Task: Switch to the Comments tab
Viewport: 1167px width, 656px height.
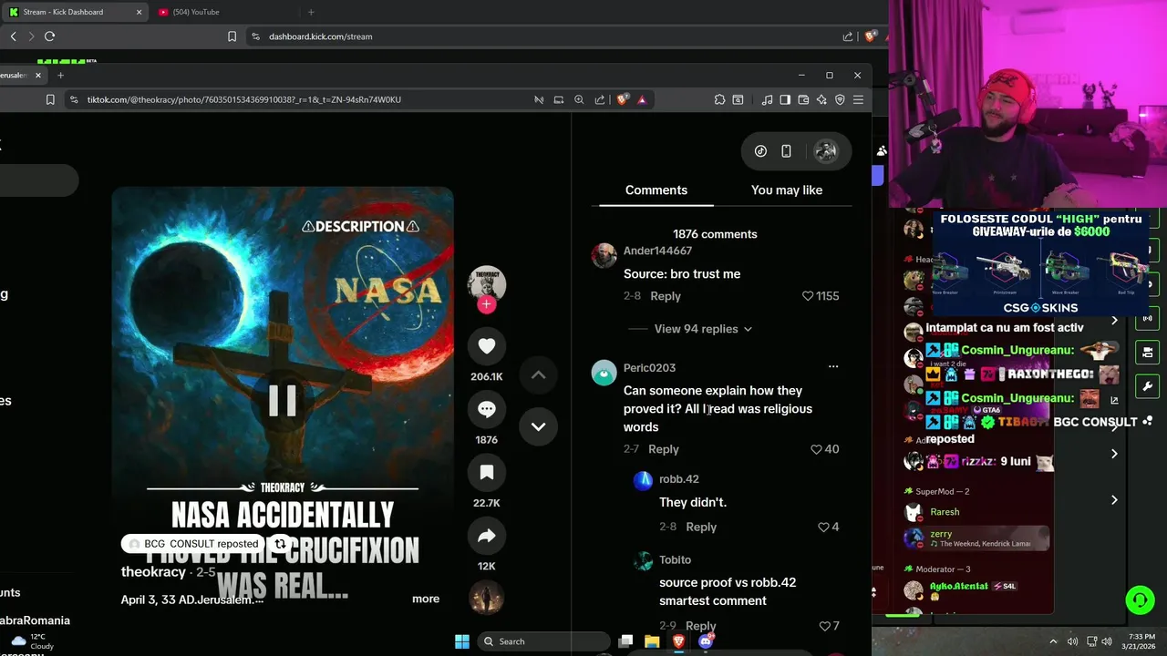Action: [x=656, y=190]
